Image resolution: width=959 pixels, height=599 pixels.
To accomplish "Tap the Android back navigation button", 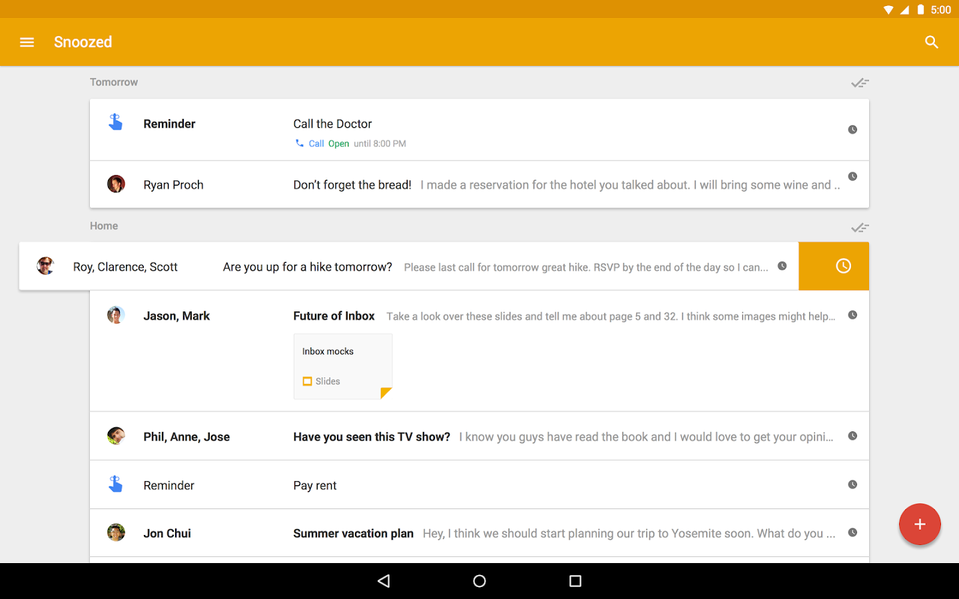I will coord(384,581).
